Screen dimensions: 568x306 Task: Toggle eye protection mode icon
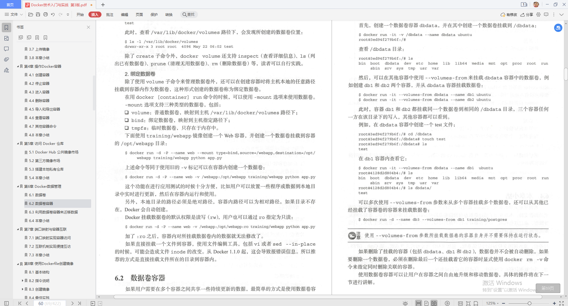pyautogui.click(x=405, y=303)
